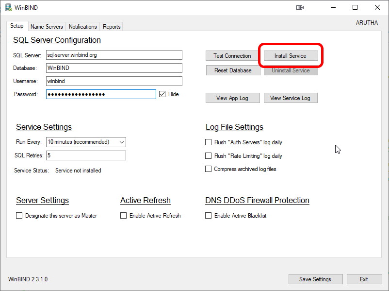Tick Enable Active Refresh checkbox
Screen dimensions: 389x291
(123, 215)
